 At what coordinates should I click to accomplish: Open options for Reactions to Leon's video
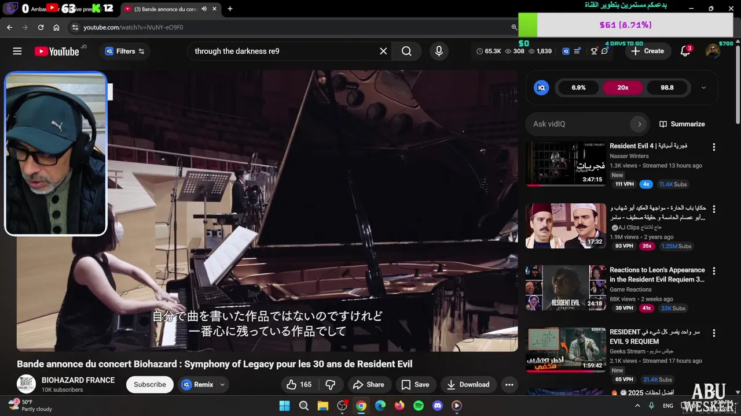(x=714, y=271)
